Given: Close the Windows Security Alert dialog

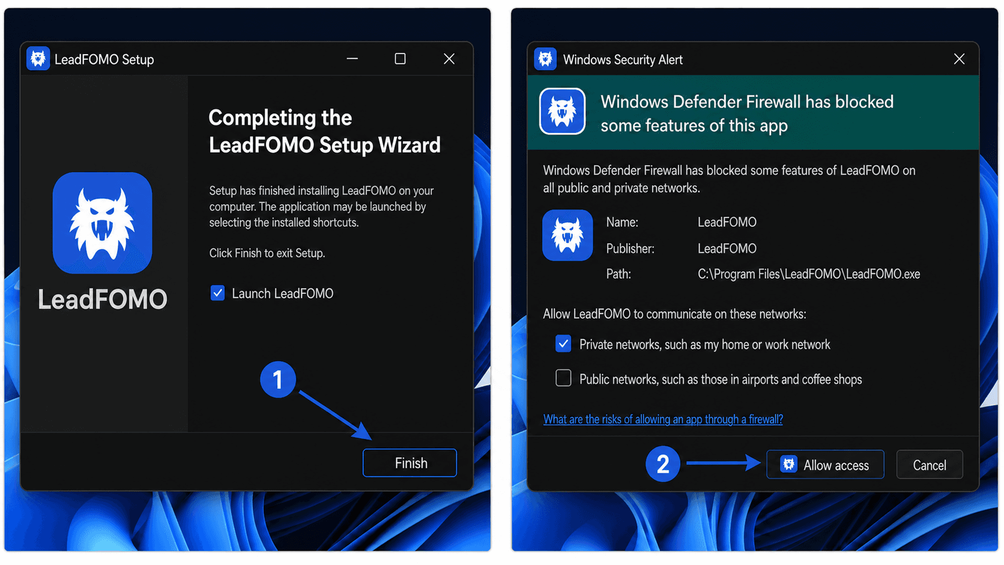Looking at the screenshot, I should pos(959,59).
